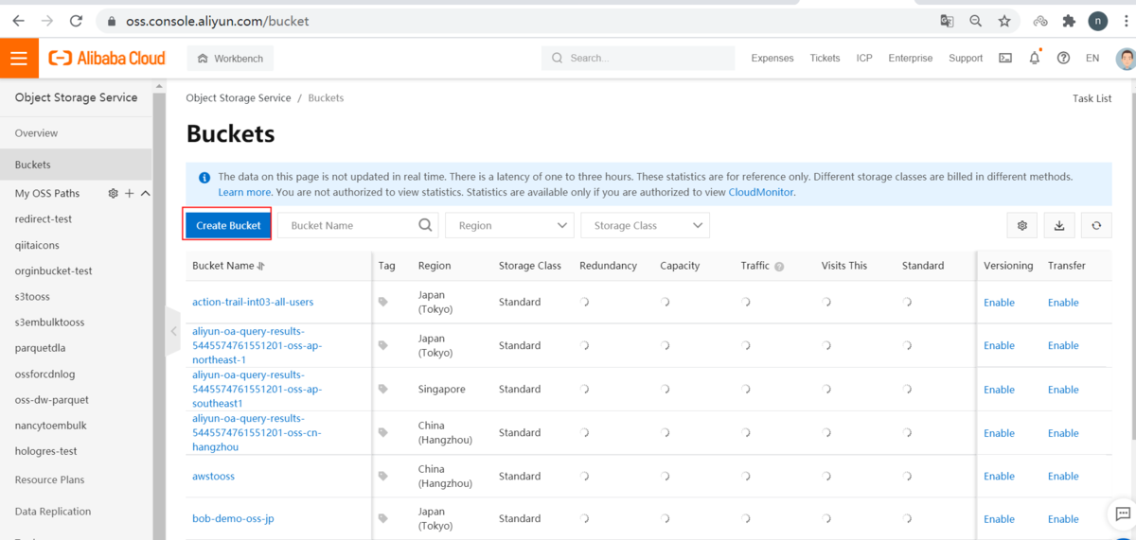Click the Traffic help icon

tap(779, 267)
